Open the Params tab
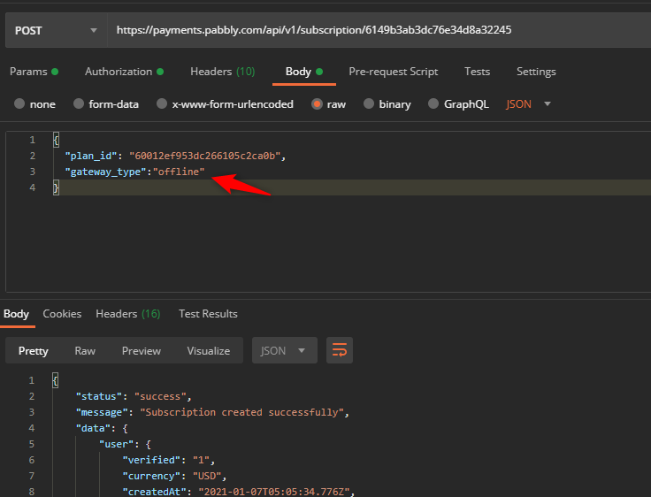The image size is (651, 497). click(x=34, y=72)
